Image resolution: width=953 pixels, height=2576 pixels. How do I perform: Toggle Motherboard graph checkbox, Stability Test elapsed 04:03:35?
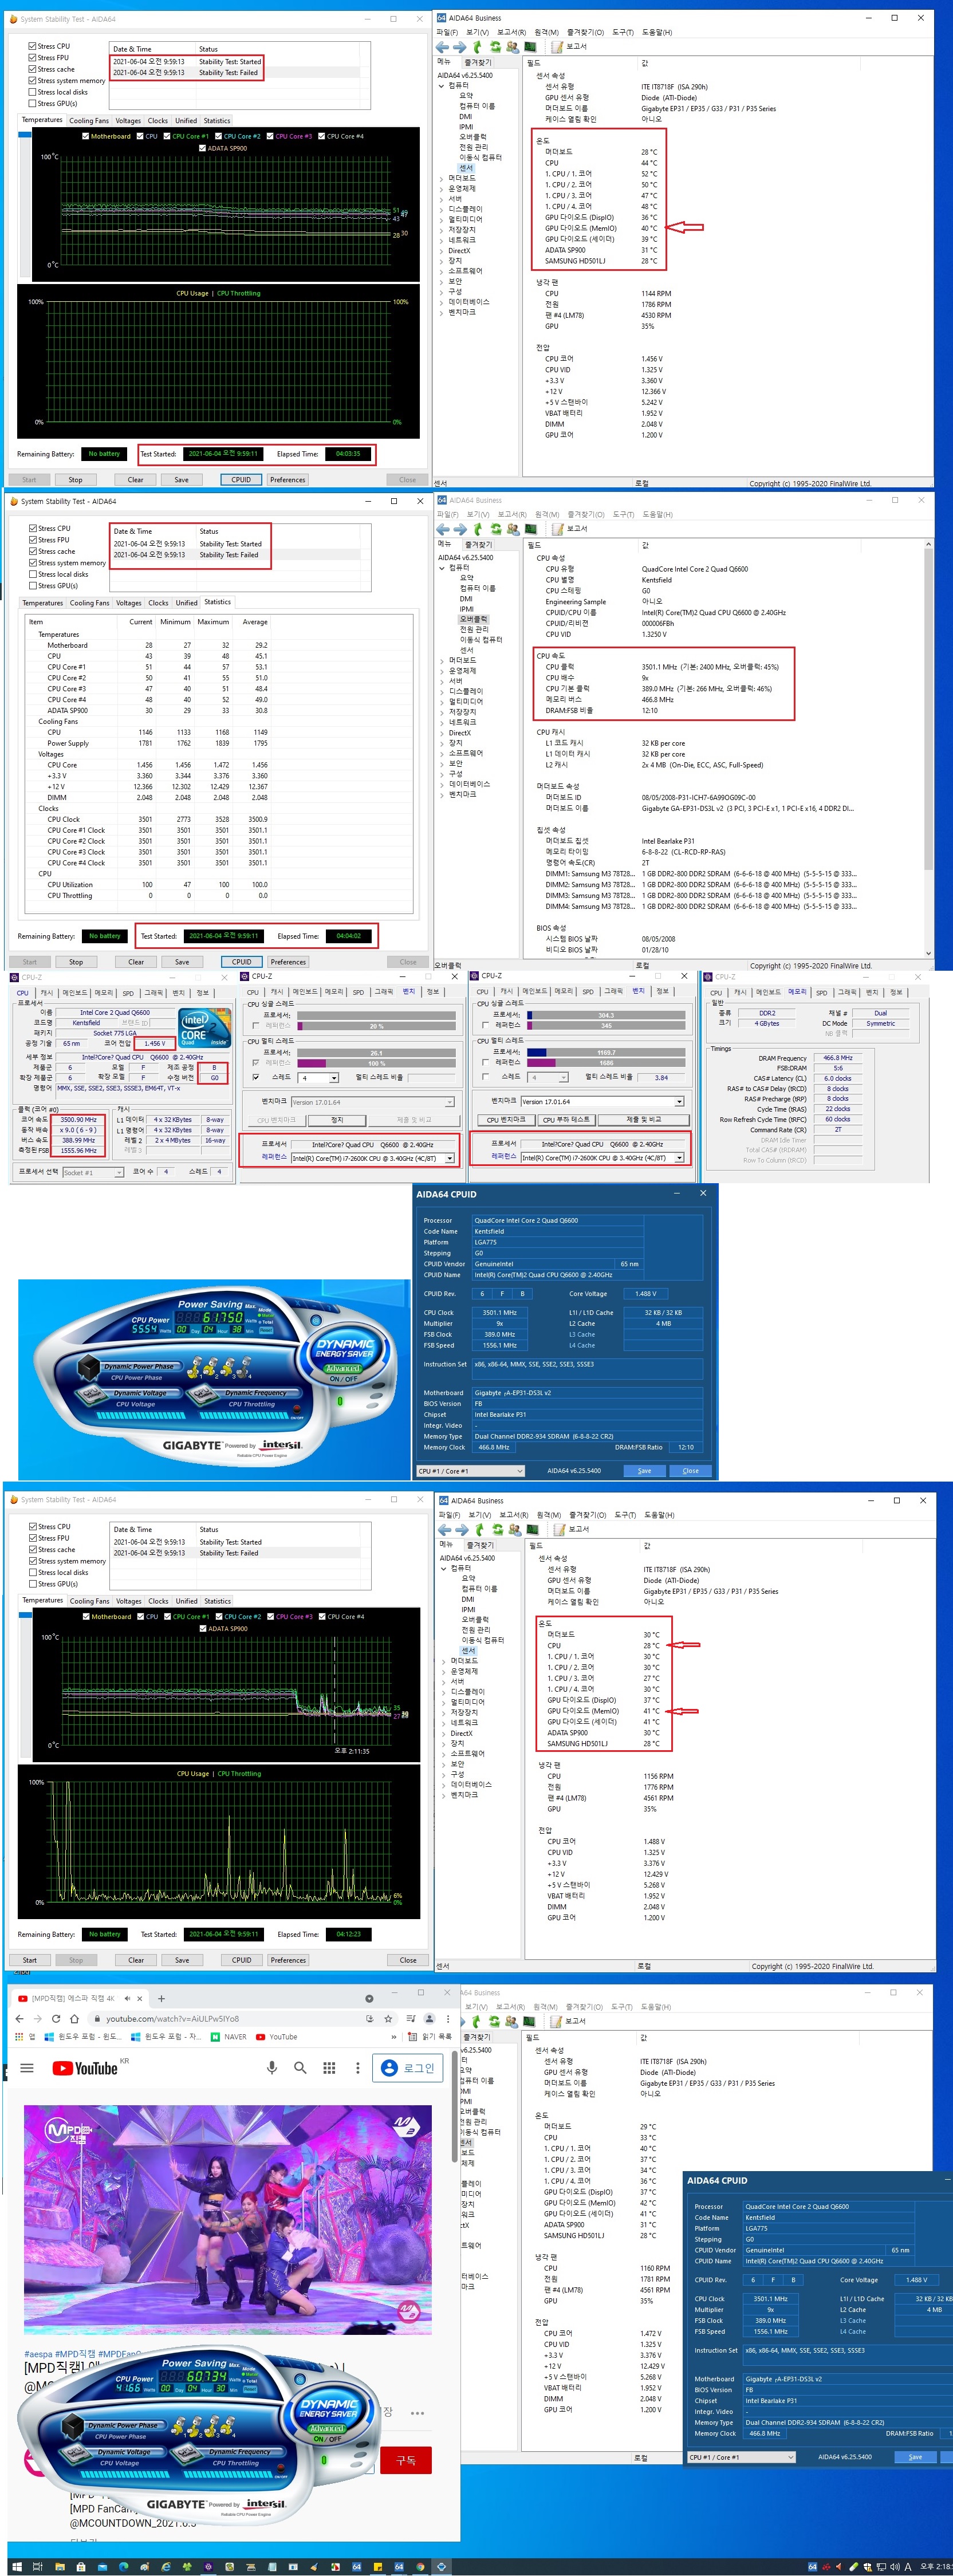(85, 137)
